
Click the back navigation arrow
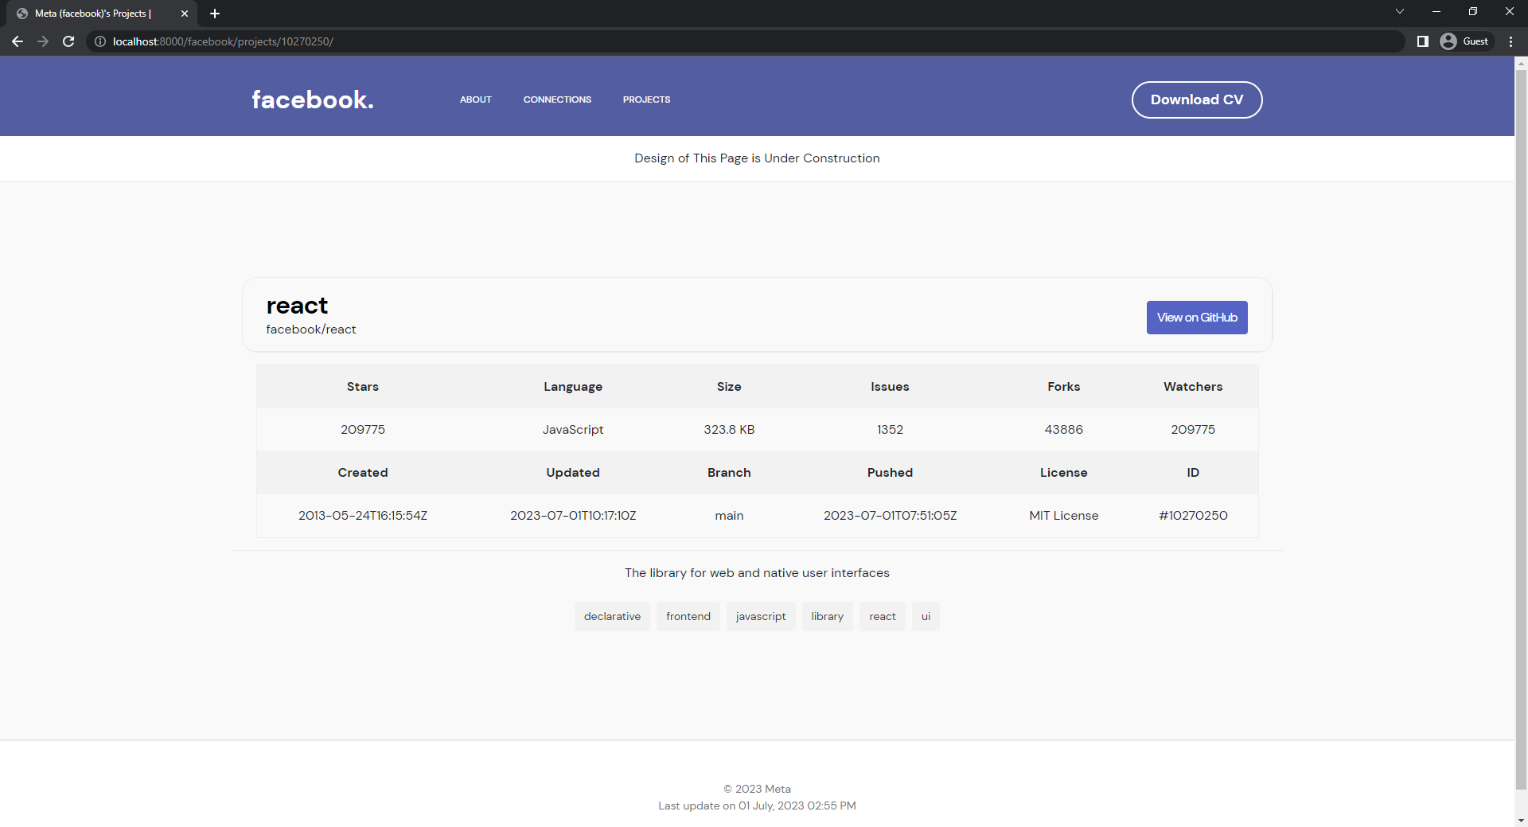[17, 41]
